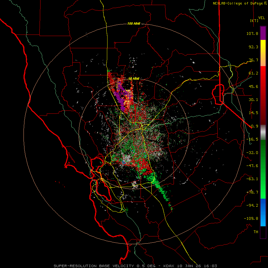Click the NEXLAB-College of DuPage watermark text

click(x=239, y=3)
